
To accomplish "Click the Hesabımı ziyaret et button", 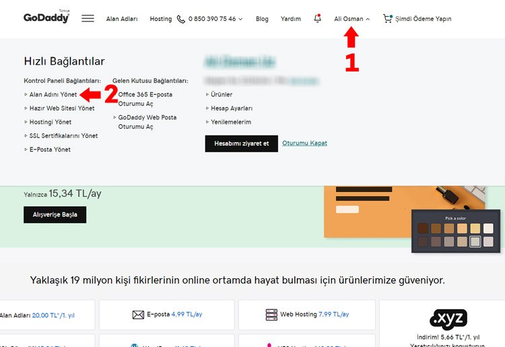I will 242,144.
